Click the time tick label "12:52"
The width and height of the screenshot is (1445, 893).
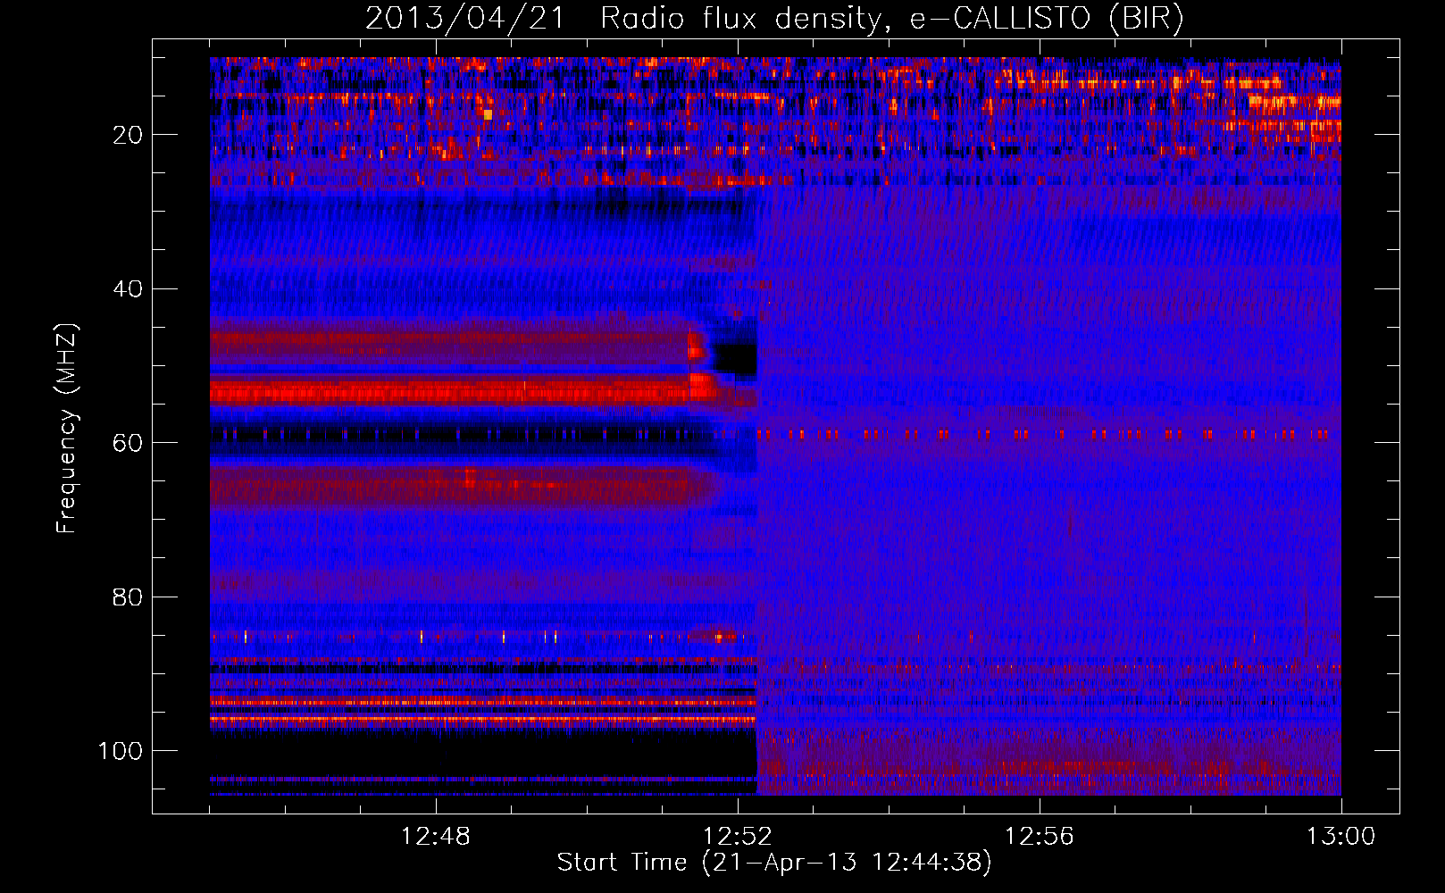point(737,837)
